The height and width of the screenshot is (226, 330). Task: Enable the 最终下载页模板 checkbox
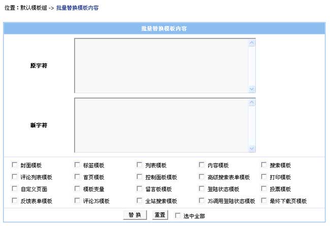pyautogui.click(x=264, y=201)
